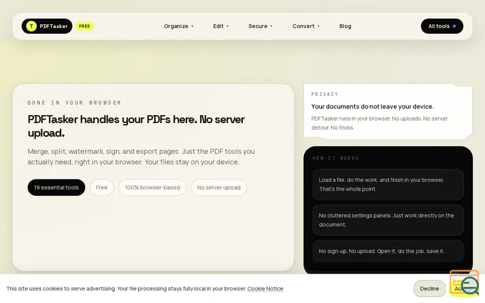Screen dimensions: 485x303
Task: Expand the Convert menu
Action: pos(306,26)
